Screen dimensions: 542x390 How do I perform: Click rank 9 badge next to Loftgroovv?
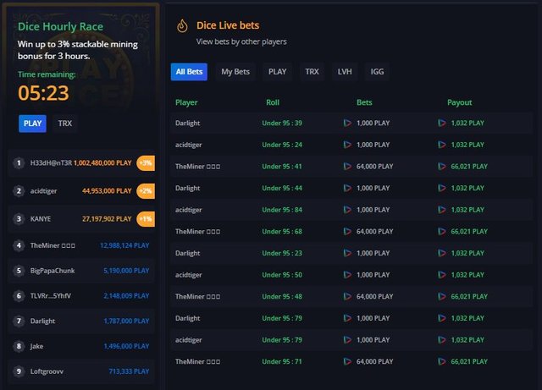click(x=19, y=371)
